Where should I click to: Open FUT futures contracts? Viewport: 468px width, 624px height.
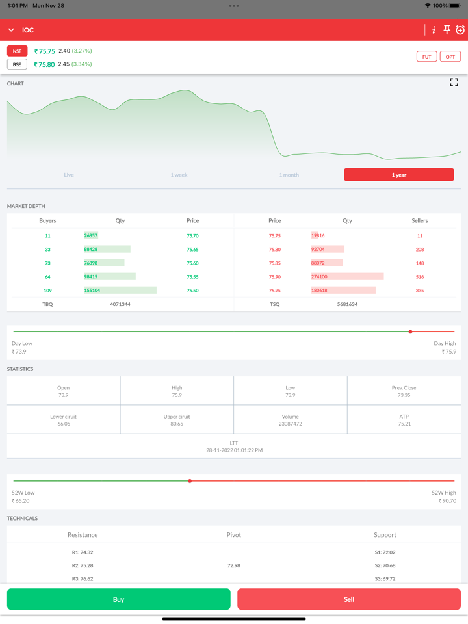426,57
